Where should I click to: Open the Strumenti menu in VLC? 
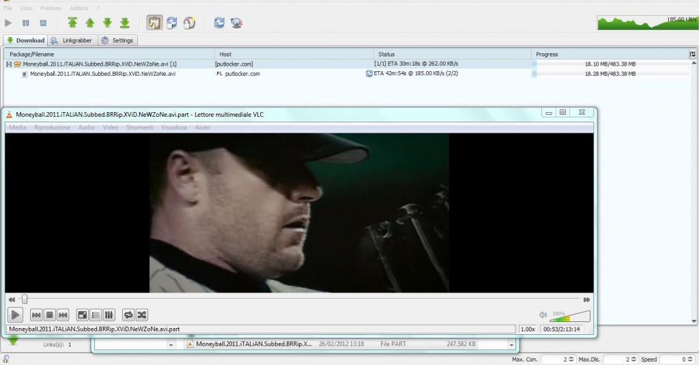click(139, 128)
